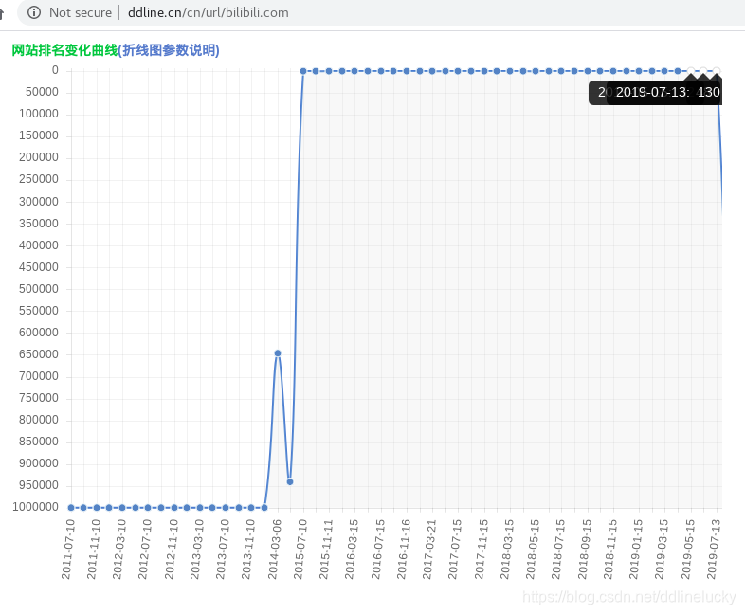Click the Not secure label
Screen dimensions: 745x614
[81, 12]
